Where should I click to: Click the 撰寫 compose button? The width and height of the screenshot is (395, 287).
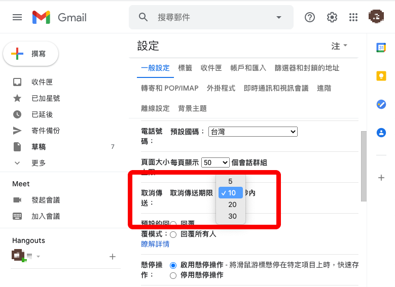click(x=31, y=54)
